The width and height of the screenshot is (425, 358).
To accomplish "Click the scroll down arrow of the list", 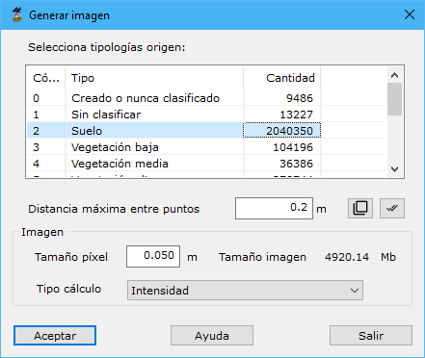I will (395, 169).
